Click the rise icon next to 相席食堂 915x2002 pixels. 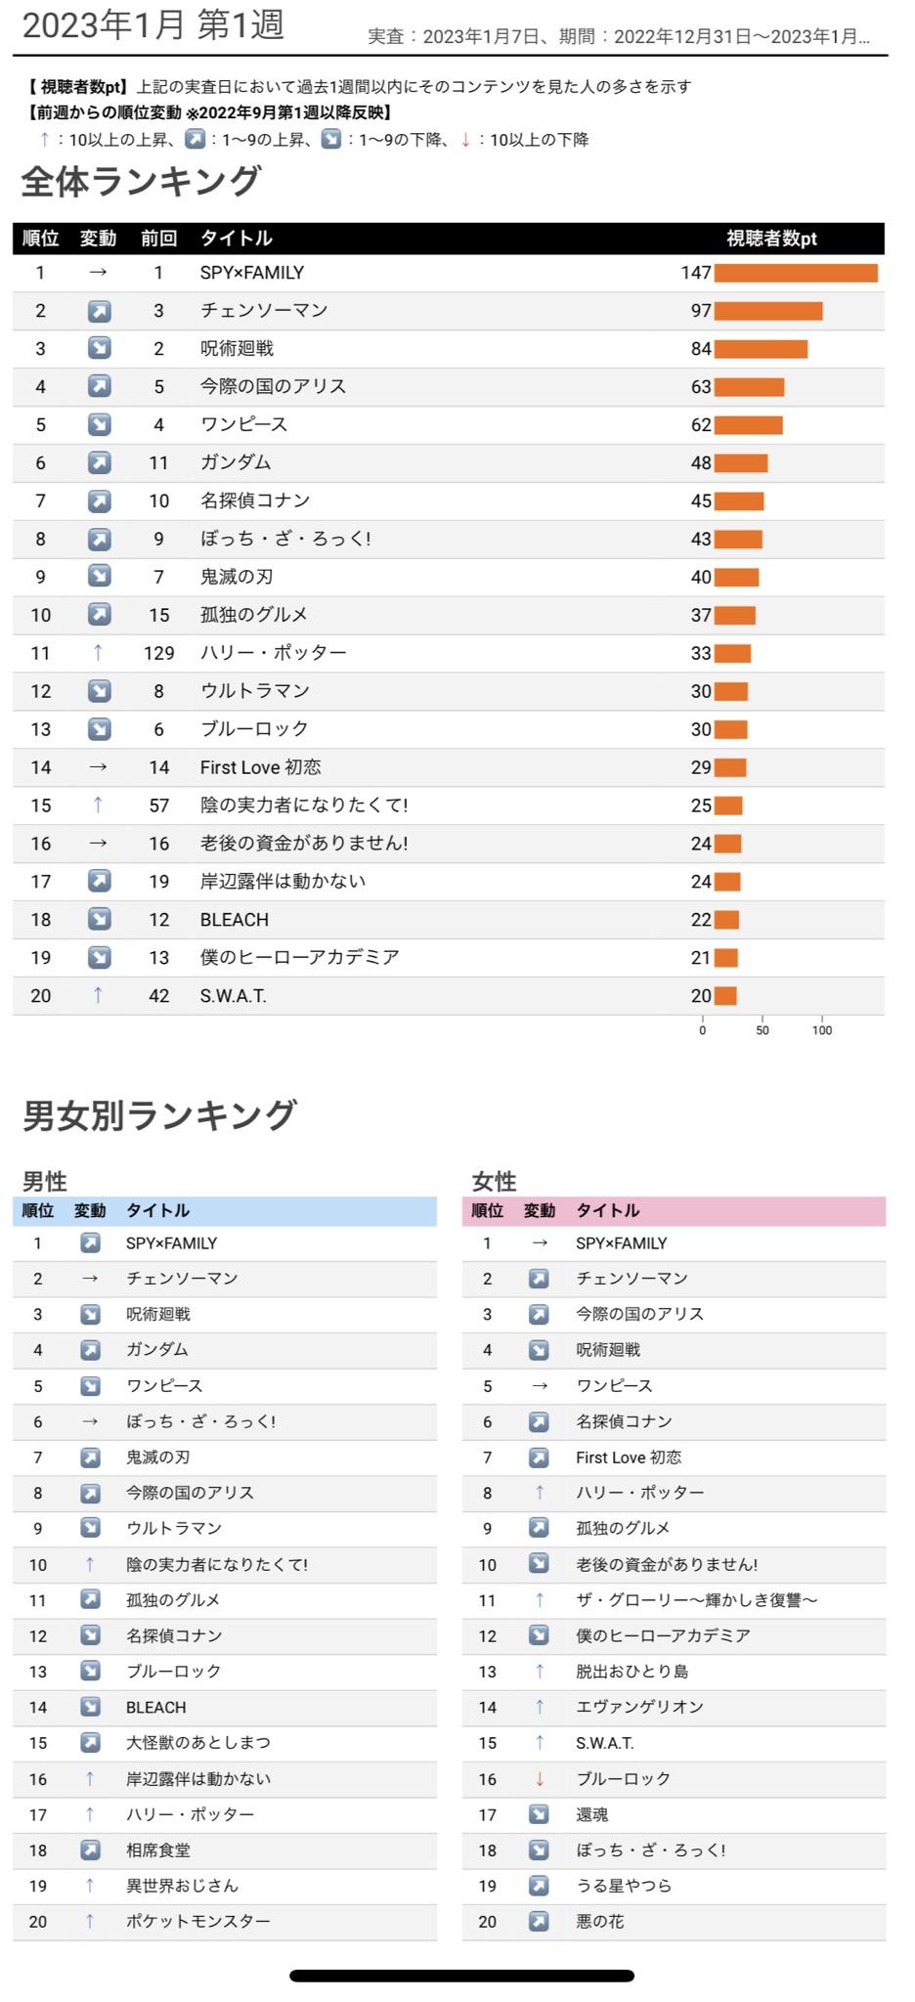pos(90,1850)
